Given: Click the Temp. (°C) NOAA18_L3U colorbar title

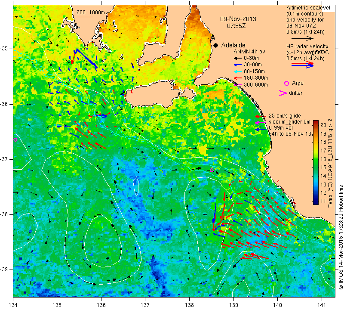Looking at the screenshot, I should tap(330, 163).
